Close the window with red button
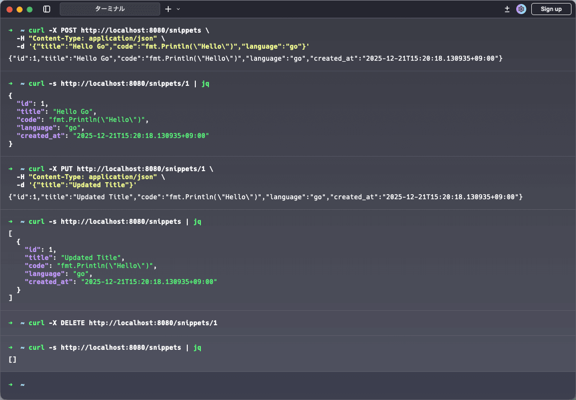Image resolution: width=576 pixels, height=400 pixels. point(10,9)
